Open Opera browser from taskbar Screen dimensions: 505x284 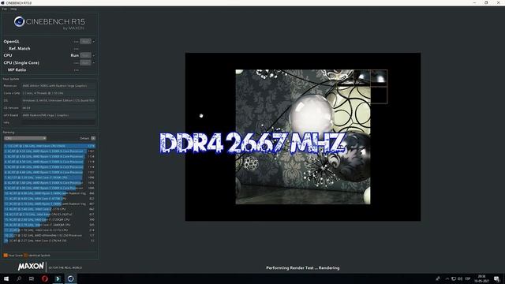pyautogui.click(x=45, y=278)
